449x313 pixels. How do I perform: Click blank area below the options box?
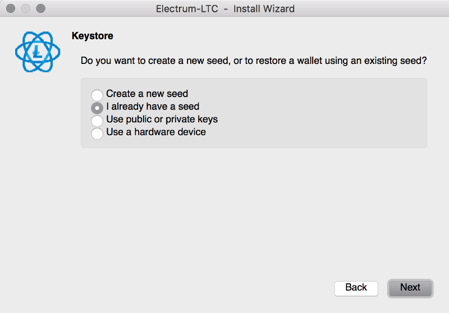[253, 213]
